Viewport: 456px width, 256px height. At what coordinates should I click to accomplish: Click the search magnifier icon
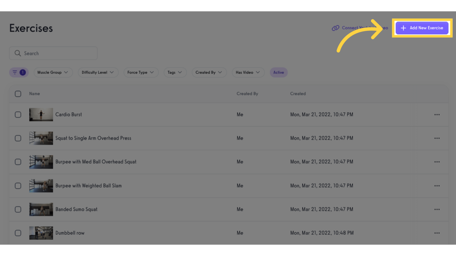(18, 53)
